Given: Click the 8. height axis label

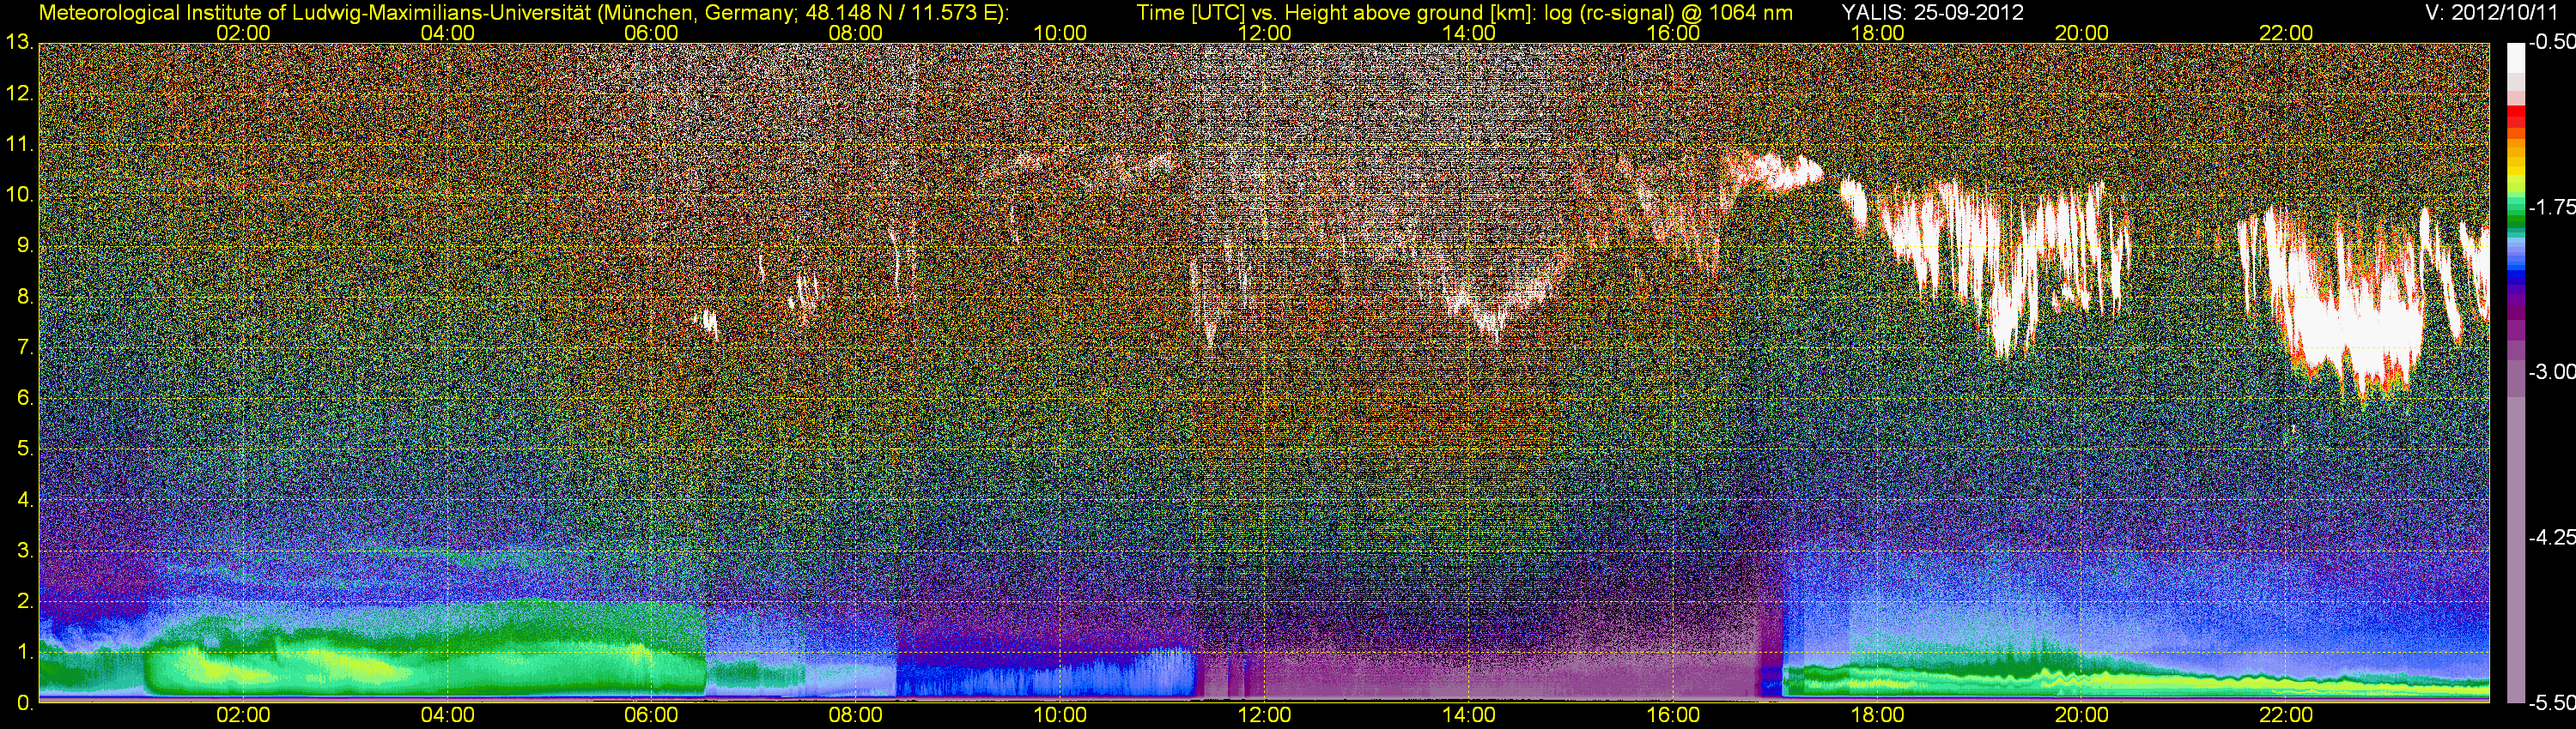Looking at the screenshot, I should [x=25, y=297].
